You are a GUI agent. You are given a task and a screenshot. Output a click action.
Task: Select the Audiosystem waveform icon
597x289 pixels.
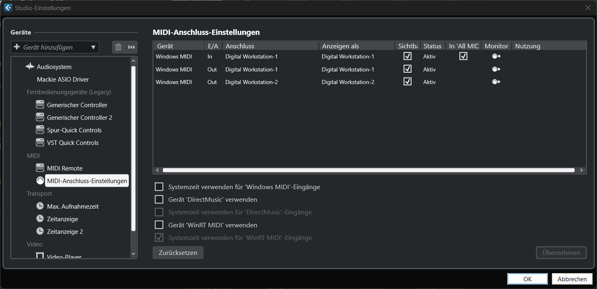30,67
